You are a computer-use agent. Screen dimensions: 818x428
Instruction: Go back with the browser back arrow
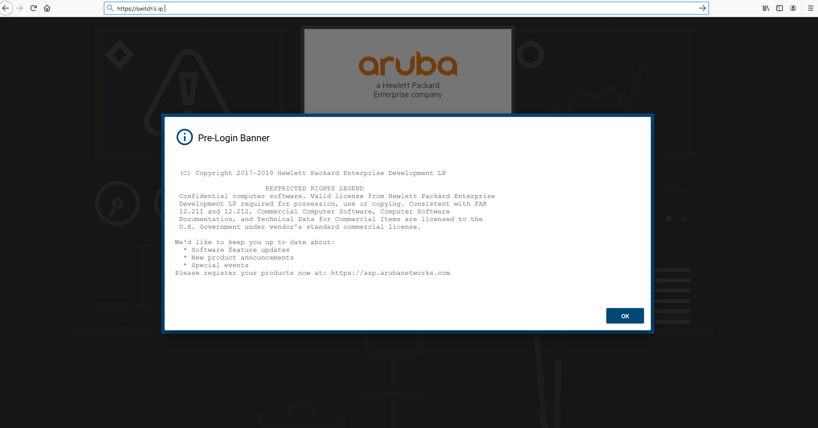(6, 8)
